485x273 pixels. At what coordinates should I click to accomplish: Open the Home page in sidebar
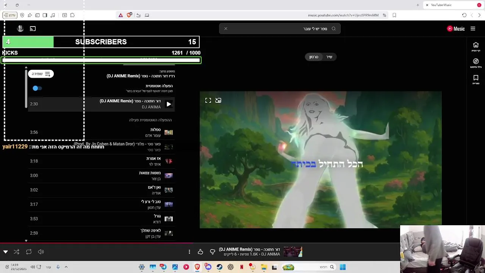[x=476, y=47]
